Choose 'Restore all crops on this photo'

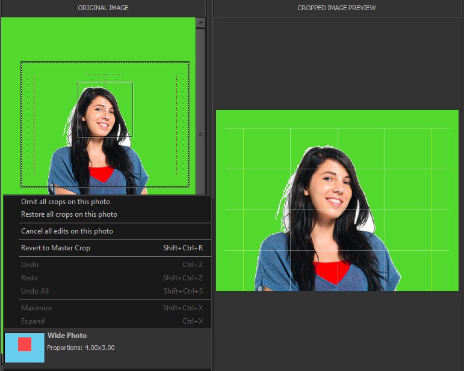[x=69, y=214]
